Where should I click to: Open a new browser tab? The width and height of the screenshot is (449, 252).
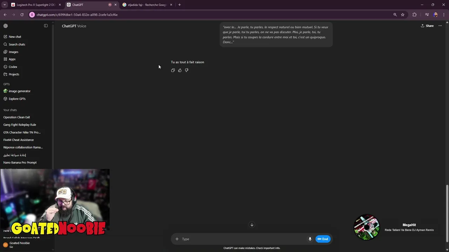click(180, 5)
